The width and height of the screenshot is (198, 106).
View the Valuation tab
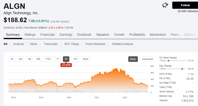[x=103, y=35]
